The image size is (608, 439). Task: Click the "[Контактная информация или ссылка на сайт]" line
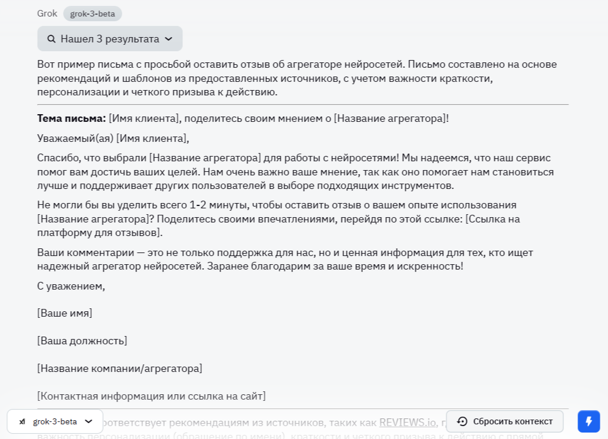tap(151, 396)
